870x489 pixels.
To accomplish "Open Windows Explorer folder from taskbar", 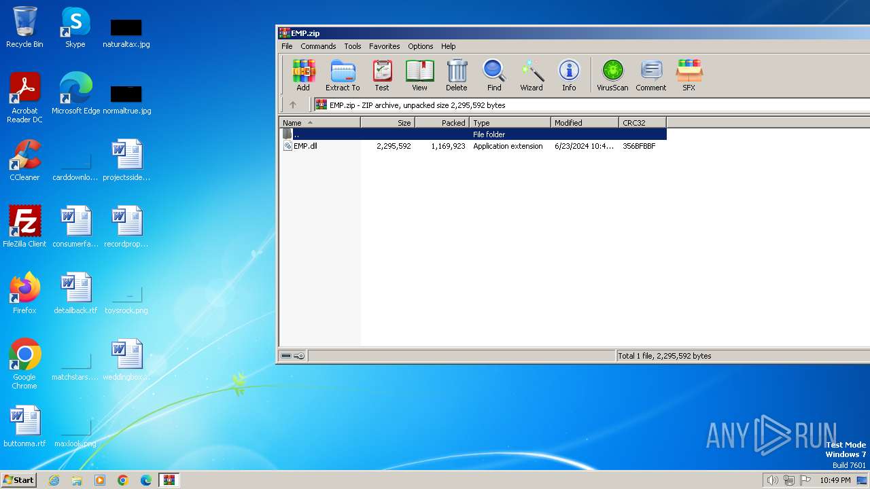I will (77, 480).
